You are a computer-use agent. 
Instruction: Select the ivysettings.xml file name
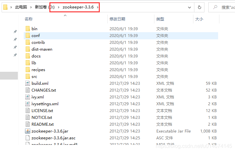45,104
